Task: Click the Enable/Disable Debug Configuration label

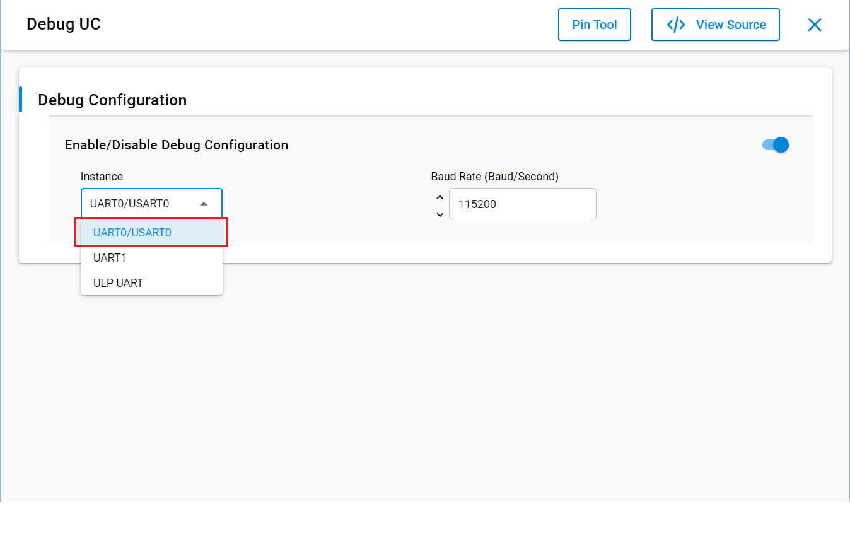Action: click(177, 145)
